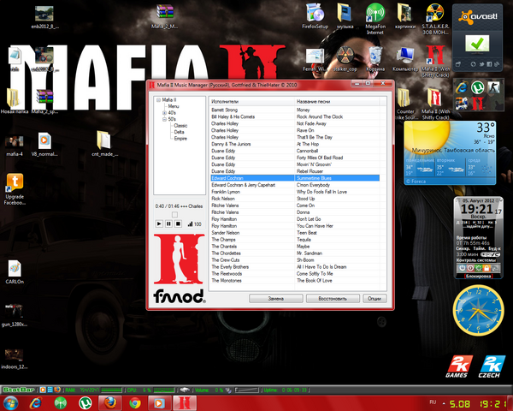The width and height of the screenshot is (513, 411).
Task: Start playback with the play button
Action: click(x=159, y=223)
